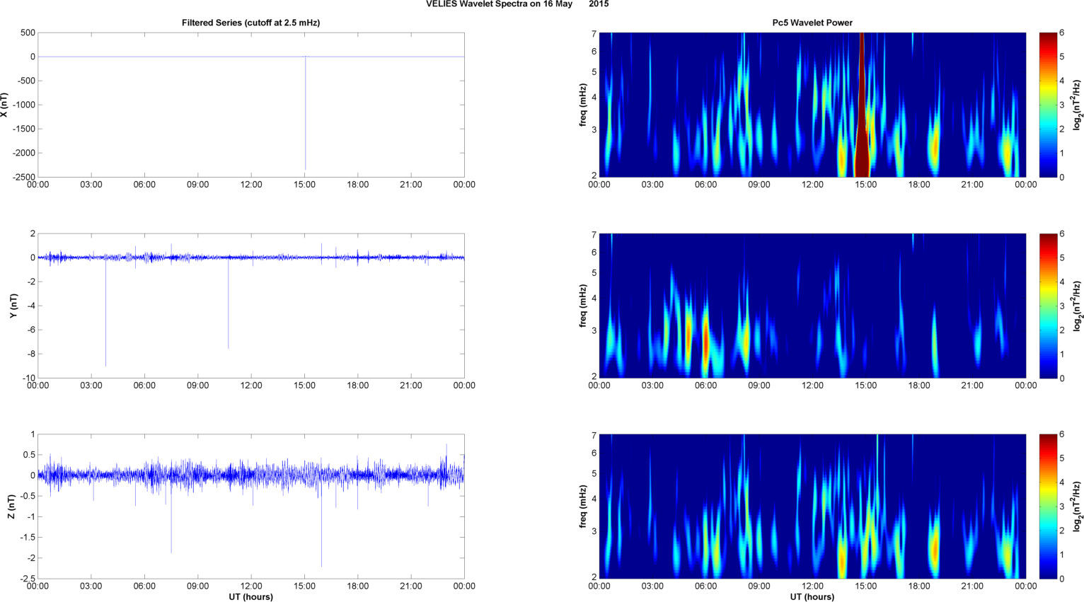Click the deepest spike in the Y series near 03:45
The height and width of the screenshot is (602, 1084).
point(105,311)
